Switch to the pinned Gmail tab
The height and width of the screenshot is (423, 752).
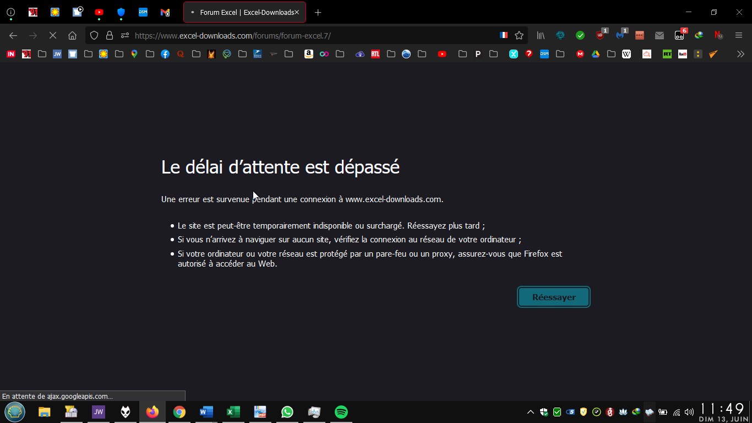pyautogui.click(x=165, y=12)
